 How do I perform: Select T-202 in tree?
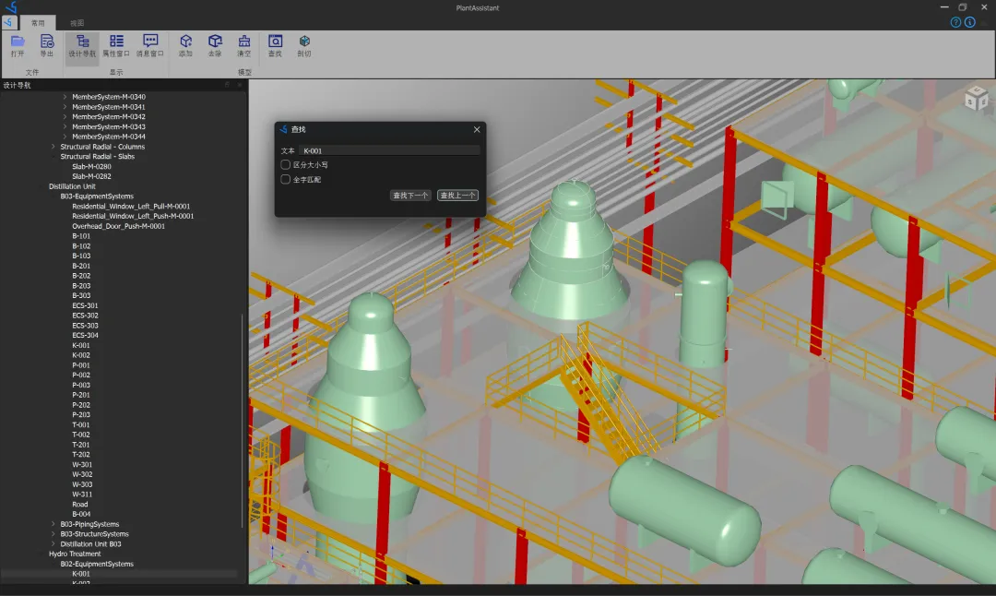(80, 454)
